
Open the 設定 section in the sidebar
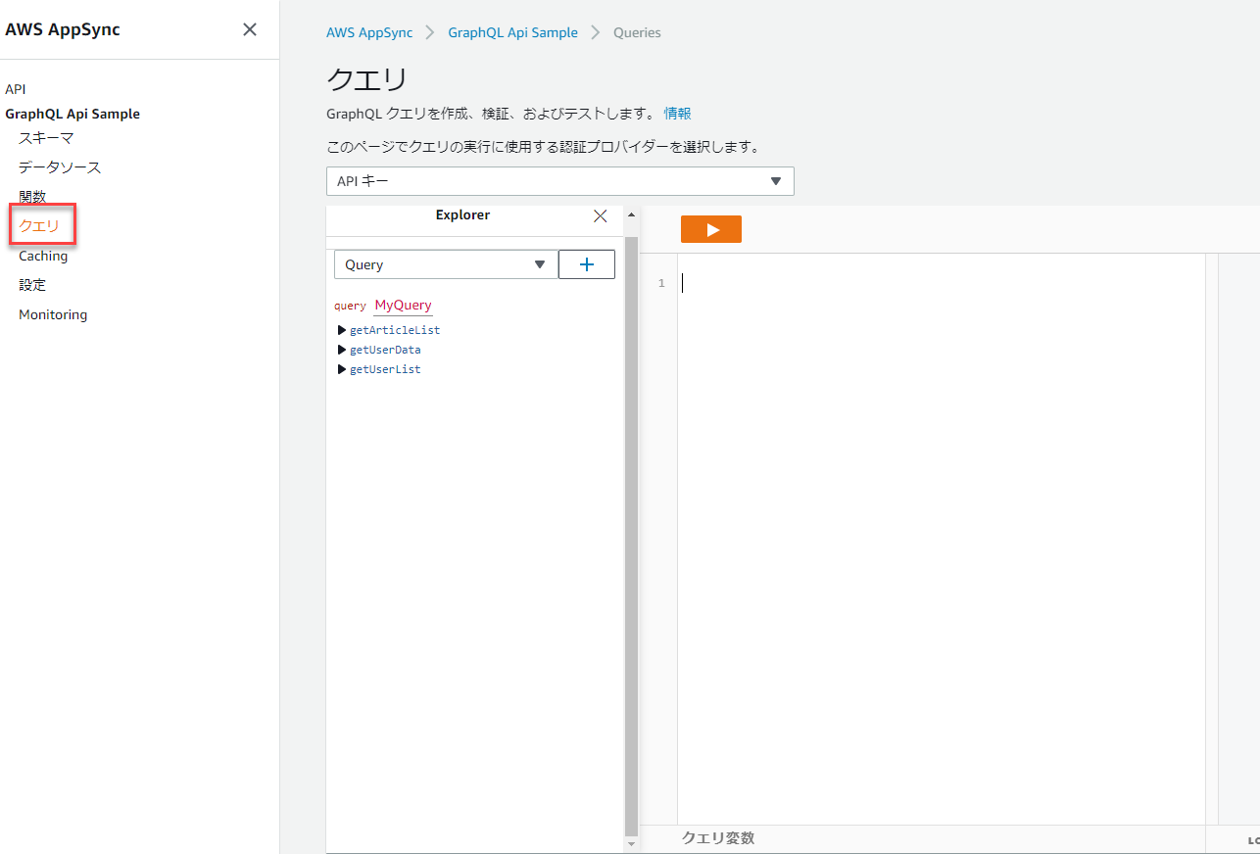[31, 284]
